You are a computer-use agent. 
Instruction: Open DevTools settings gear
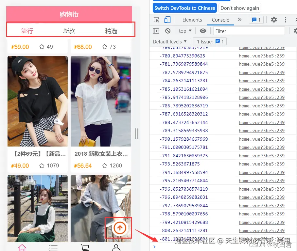274,20
